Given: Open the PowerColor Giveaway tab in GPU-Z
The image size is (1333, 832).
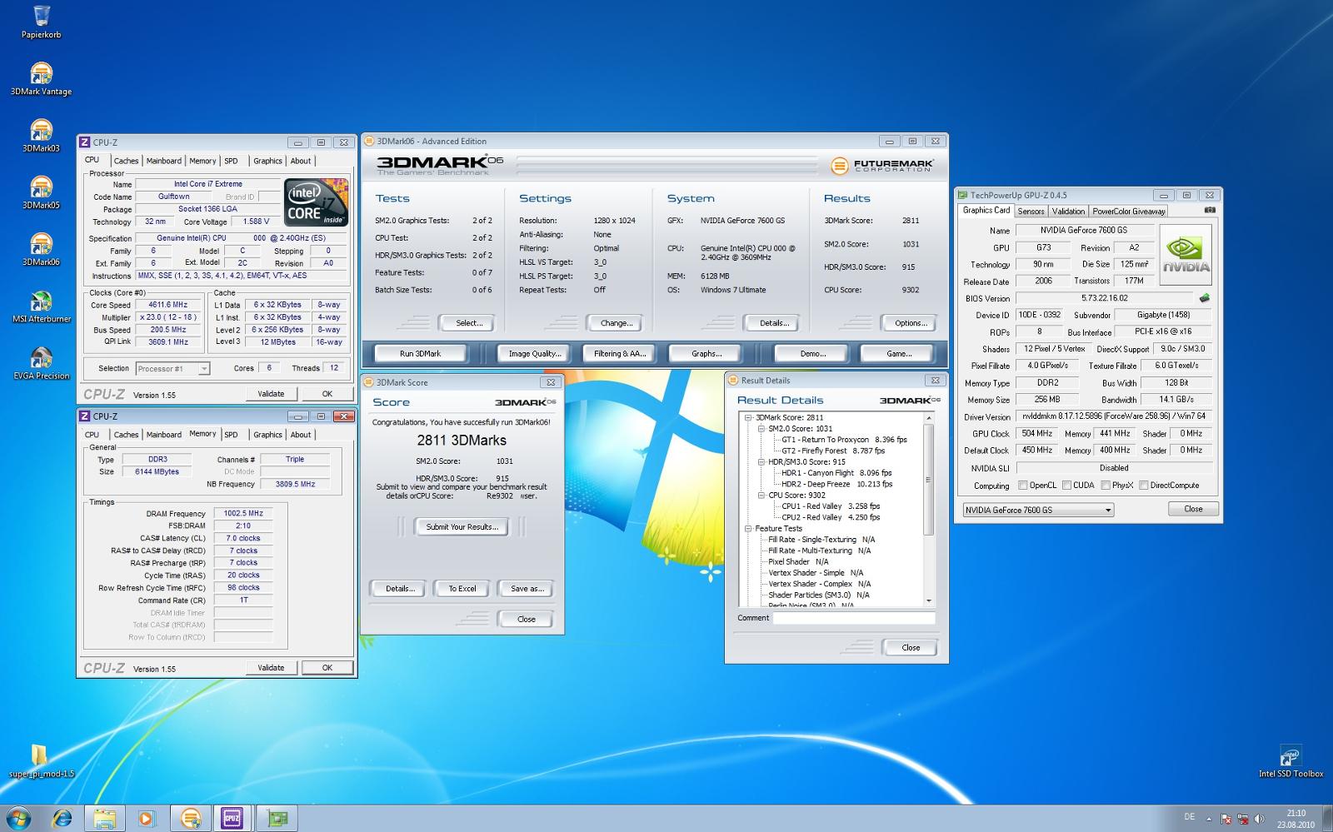Looking at the screenshot, I should (x=1129, y=211).
